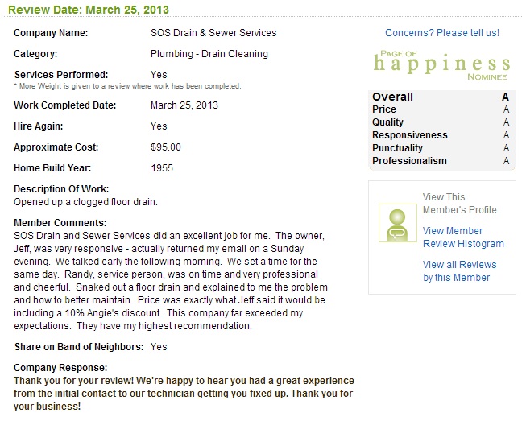Viewport: 522px width, 421px height.
Task: Click the Member Comments heading
Action: coord(60,223)
